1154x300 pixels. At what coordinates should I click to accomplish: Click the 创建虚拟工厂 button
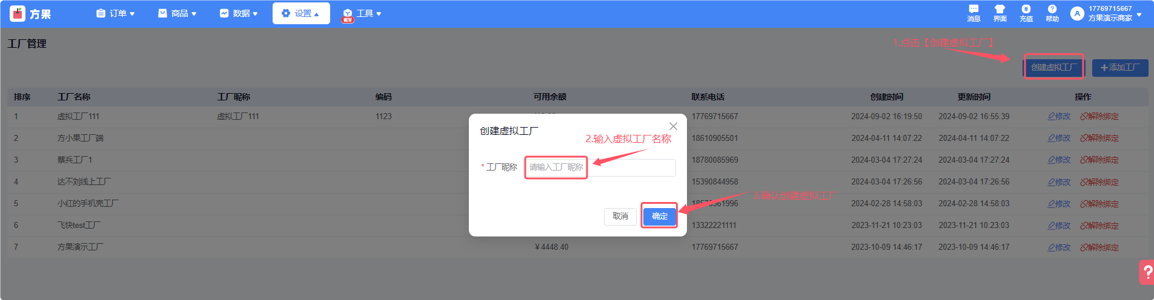(1054, 67)
